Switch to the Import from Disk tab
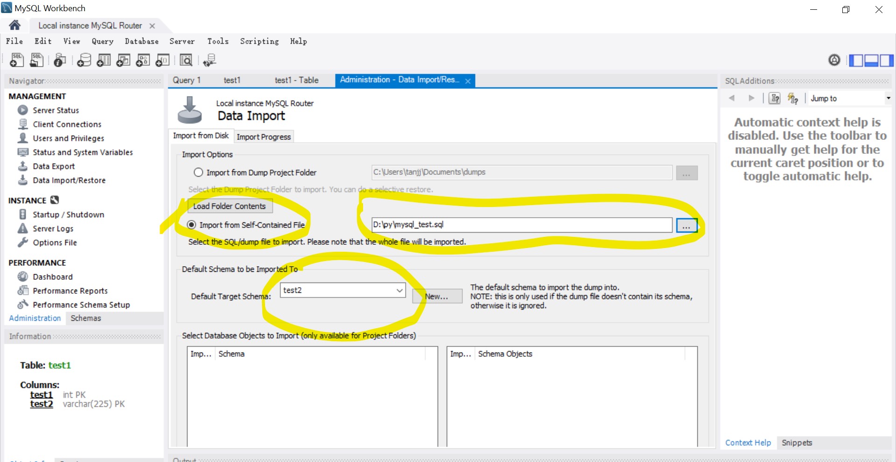This screenshot has height=462, width=896. tap(201, 136)
